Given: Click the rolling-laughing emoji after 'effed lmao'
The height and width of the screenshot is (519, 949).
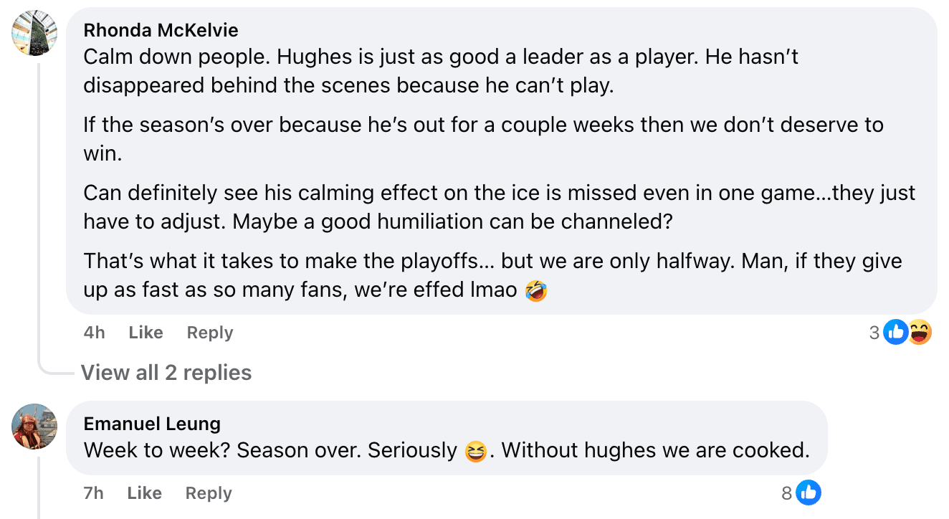Looking at the screenshot, I should coord(535,292).
